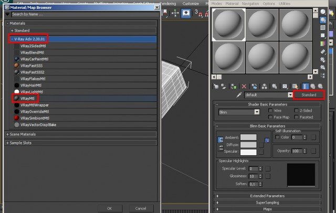Open Material/Map Browser options arrow
Viewport: 336px width, 213px height.
coord(8,14)
